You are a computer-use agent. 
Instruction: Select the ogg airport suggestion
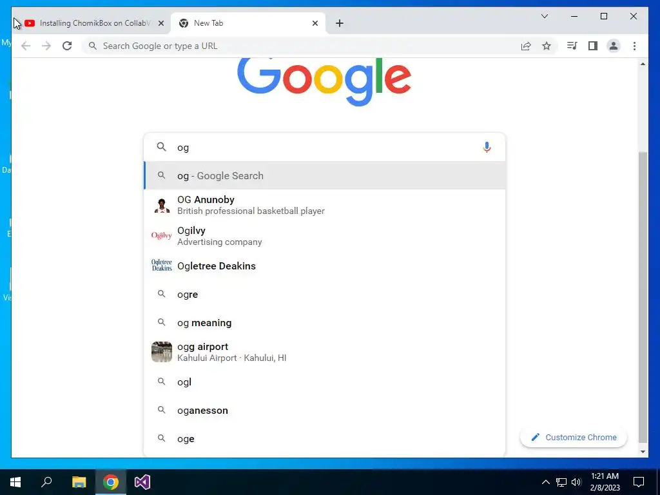(324, 352)
